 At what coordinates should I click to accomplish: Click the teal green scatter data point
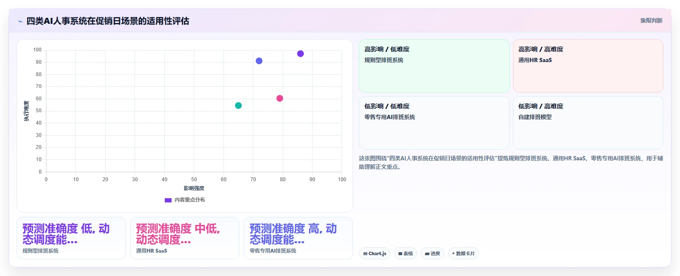[x=238, y=105]
